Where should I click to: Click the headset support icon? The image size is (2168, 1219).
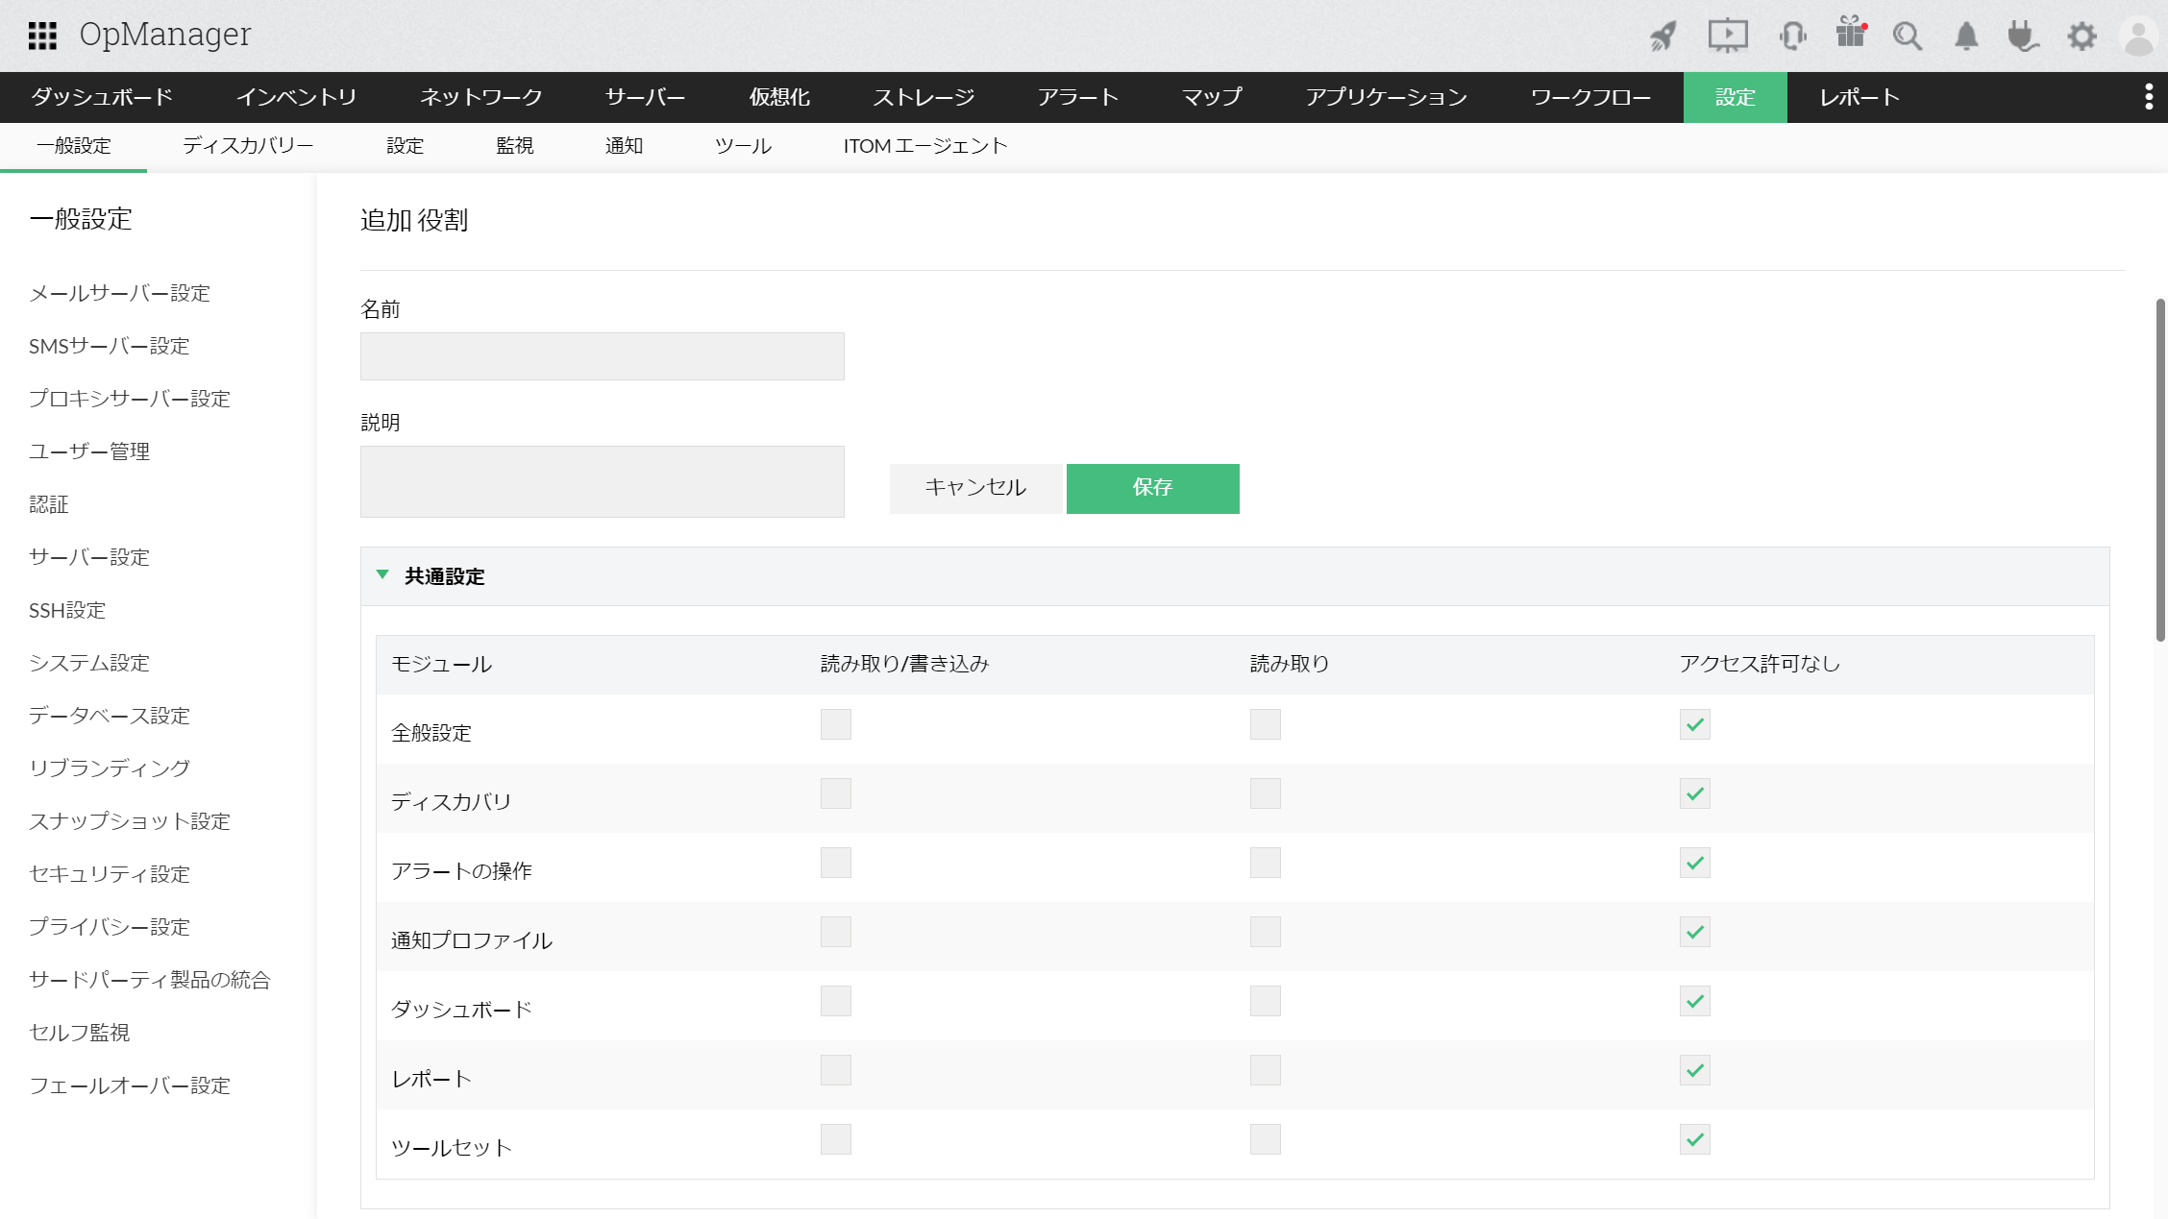tap(1792, 36)
